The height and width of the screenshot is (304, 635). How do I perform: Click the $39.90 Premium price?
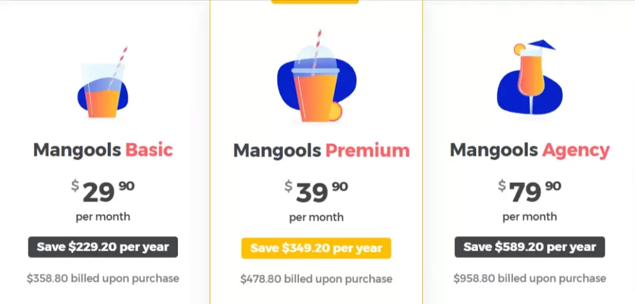coord(316,192)
